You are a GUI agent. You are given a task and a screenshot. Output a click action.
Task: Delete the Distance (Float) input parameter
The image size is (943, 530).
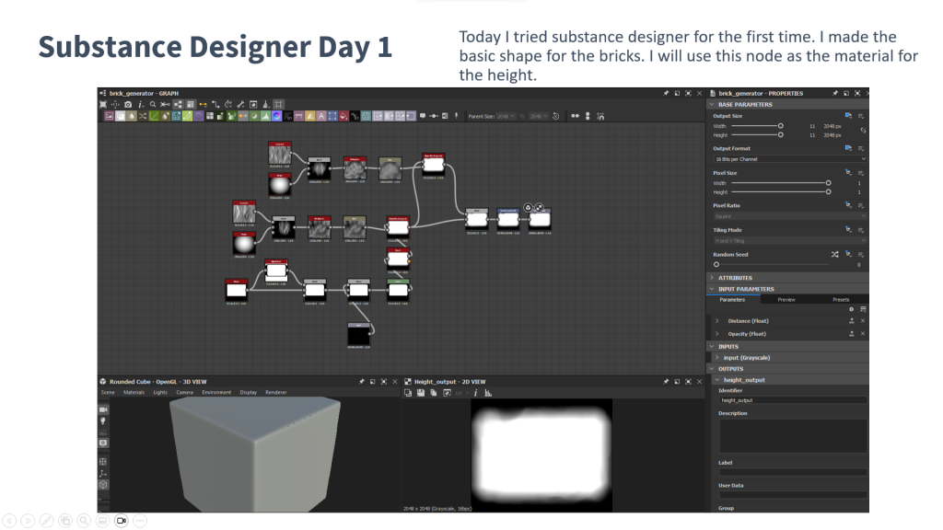[x=863, y=321]
